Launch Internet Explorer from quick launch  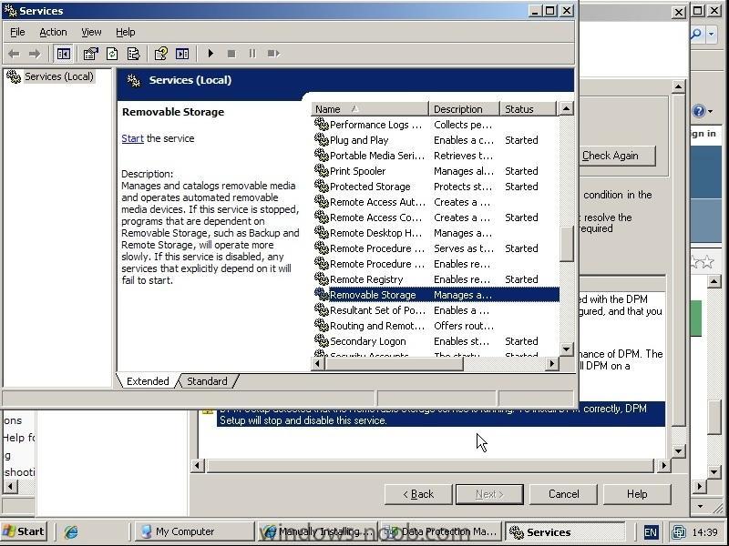[71, 531]
